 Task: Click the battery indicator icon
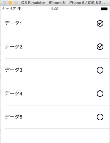(105, 9)
